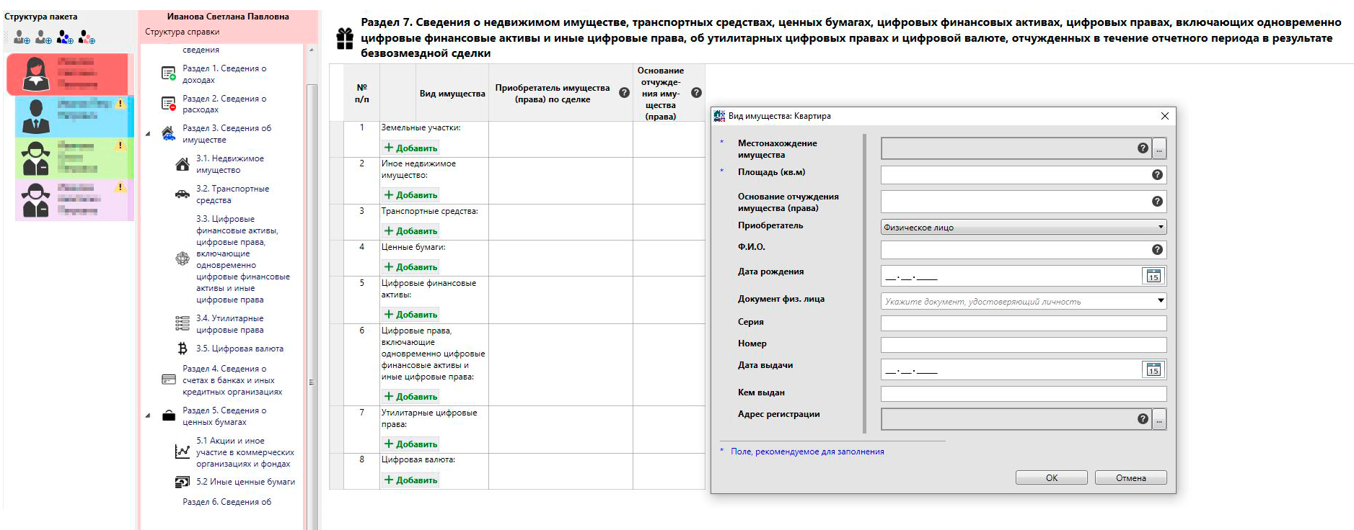The width and height of the screenshot is (1354, 530).
Task: Collapse Раздел 5 tree node
Action: click(148, 416)
